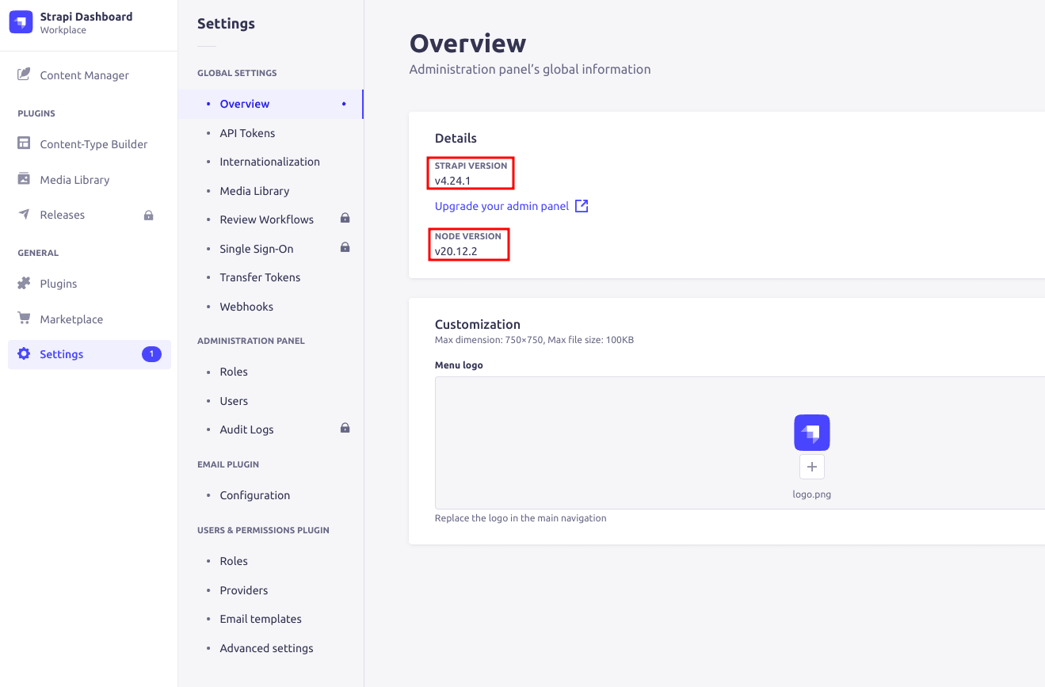
Task: Click the Strapi version value v4.24.1
Action: pos(453,181)
